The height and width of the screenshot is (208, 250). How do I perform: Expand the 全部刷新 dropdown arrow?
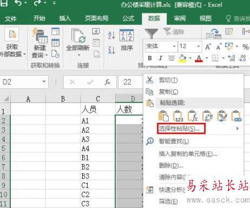(79, 55)
